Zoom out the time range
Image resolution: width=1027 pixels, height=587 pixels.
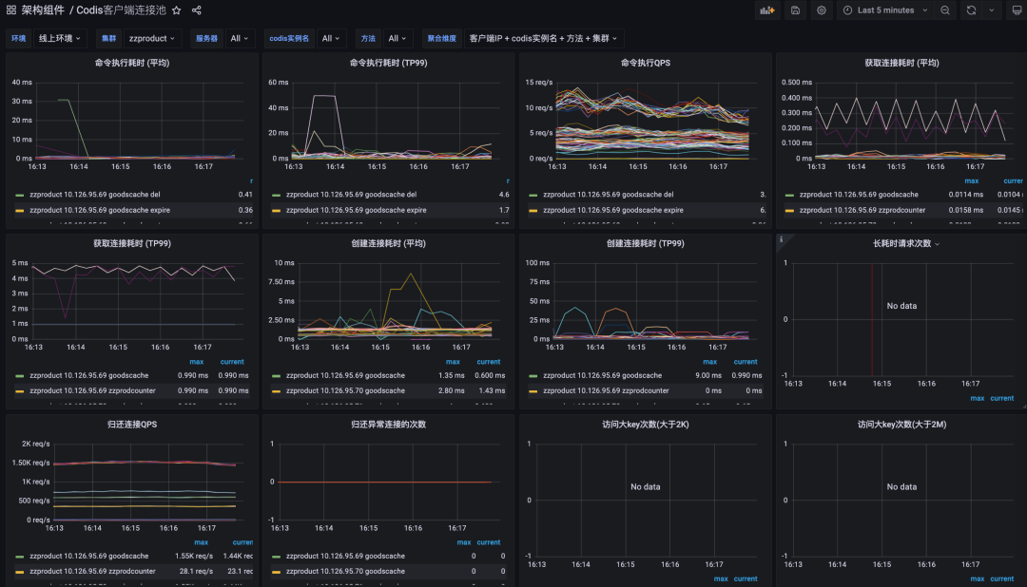click(x=945, y=10)
